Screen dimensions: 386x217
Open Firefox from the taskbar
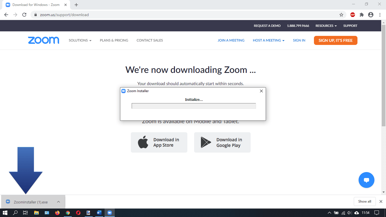coord(57,212)
